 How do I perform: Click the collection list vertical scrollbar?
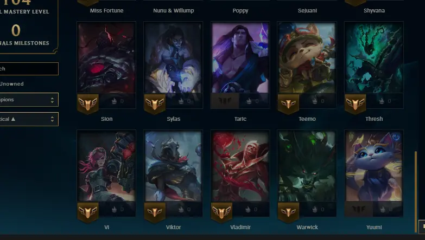pos(416,192)
